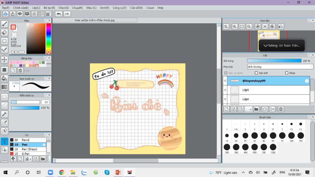Screen dimensions: 315x177
Task: Select the Brush tool in the left toolbar
Action: [4, 24]
